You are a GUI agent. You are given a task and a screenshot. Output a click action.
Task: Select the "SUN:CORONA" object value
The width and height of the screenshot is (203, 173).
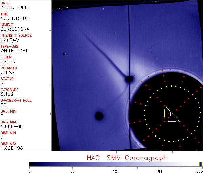click(x=15, y=29)
